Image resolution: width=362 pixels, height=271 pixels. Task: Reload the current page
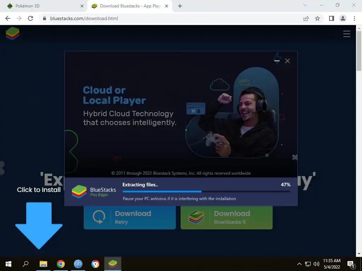[30, 18]
